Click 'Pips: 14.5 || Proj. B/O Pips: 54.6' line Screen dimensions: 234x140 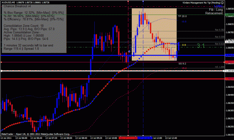click(x=26, y=39)
